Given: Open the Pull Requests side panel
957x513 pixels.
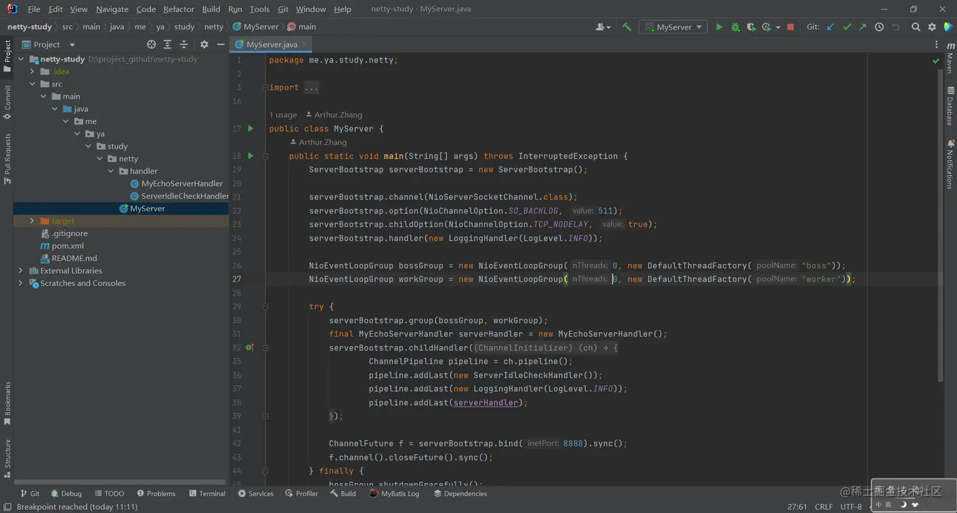Looking at the screenshot, I should click(x=7, y=158).
